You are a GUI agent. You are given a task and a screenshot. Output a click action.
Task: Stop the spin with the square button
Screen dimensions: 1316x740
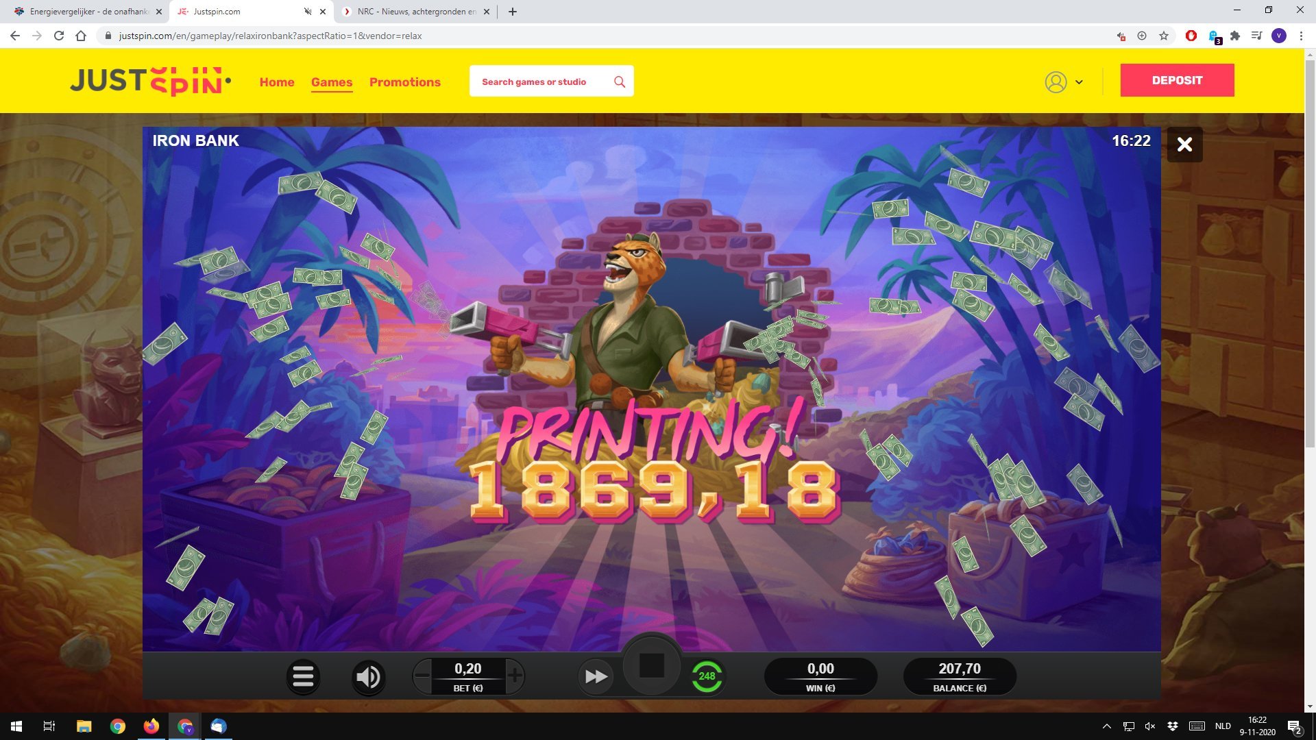click(x=652, y=665)
